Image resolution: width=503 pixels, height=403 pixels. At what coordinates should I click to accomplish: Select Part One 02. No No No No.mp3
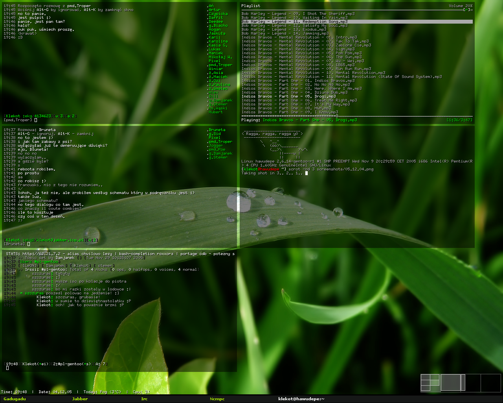[x=296, y=85]
